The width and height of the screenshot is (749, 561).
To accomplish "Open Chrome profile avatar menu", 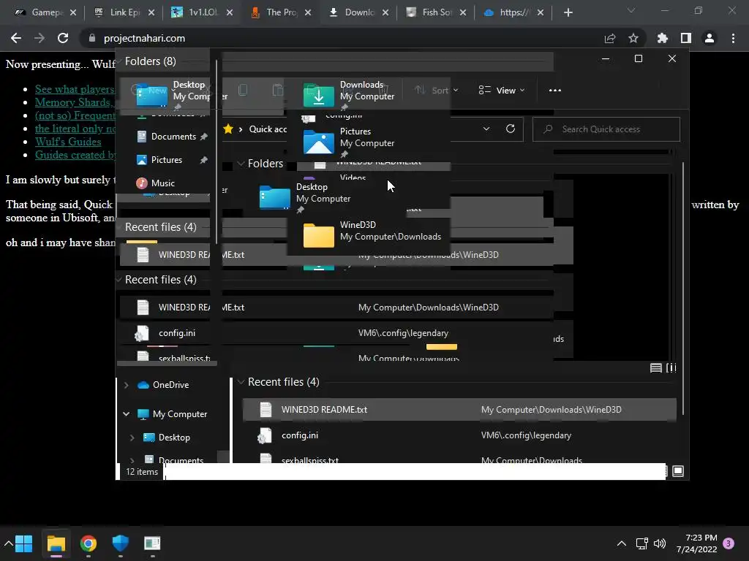I will [710, 38].
